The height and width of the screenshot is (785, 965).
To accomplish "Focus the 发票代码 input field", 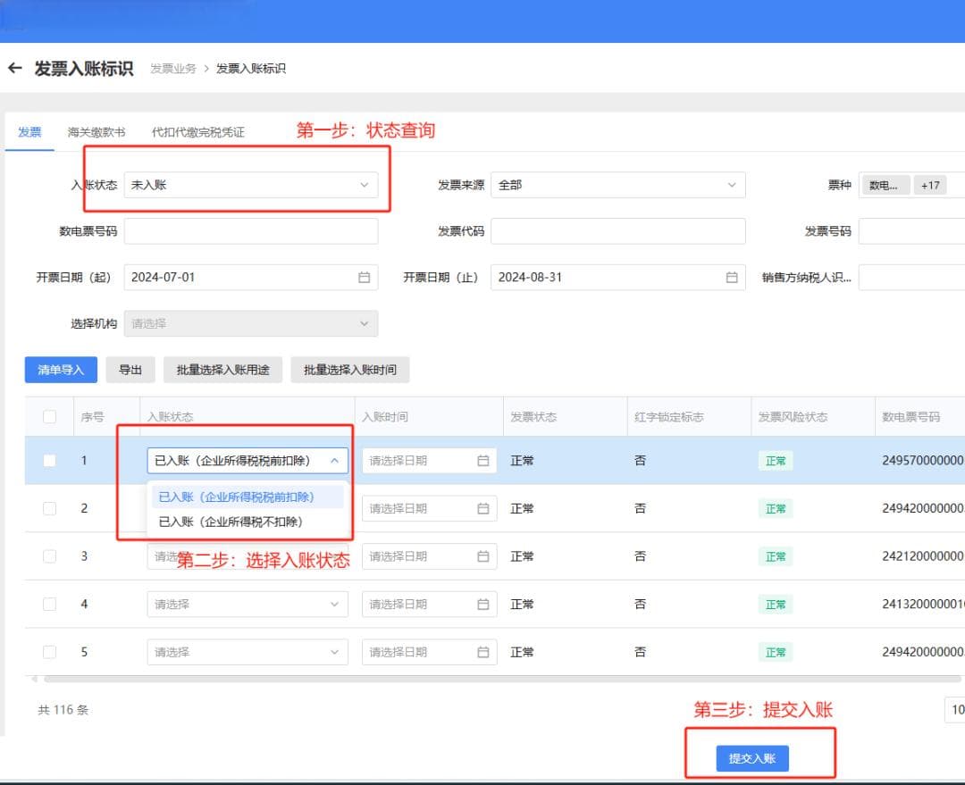I will point(618,231).
